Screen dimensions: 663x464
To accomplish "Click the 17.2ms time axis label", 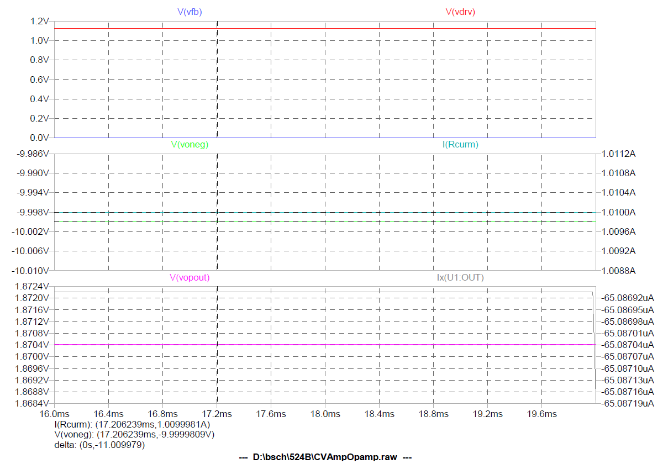I will [x=217, y=414].
